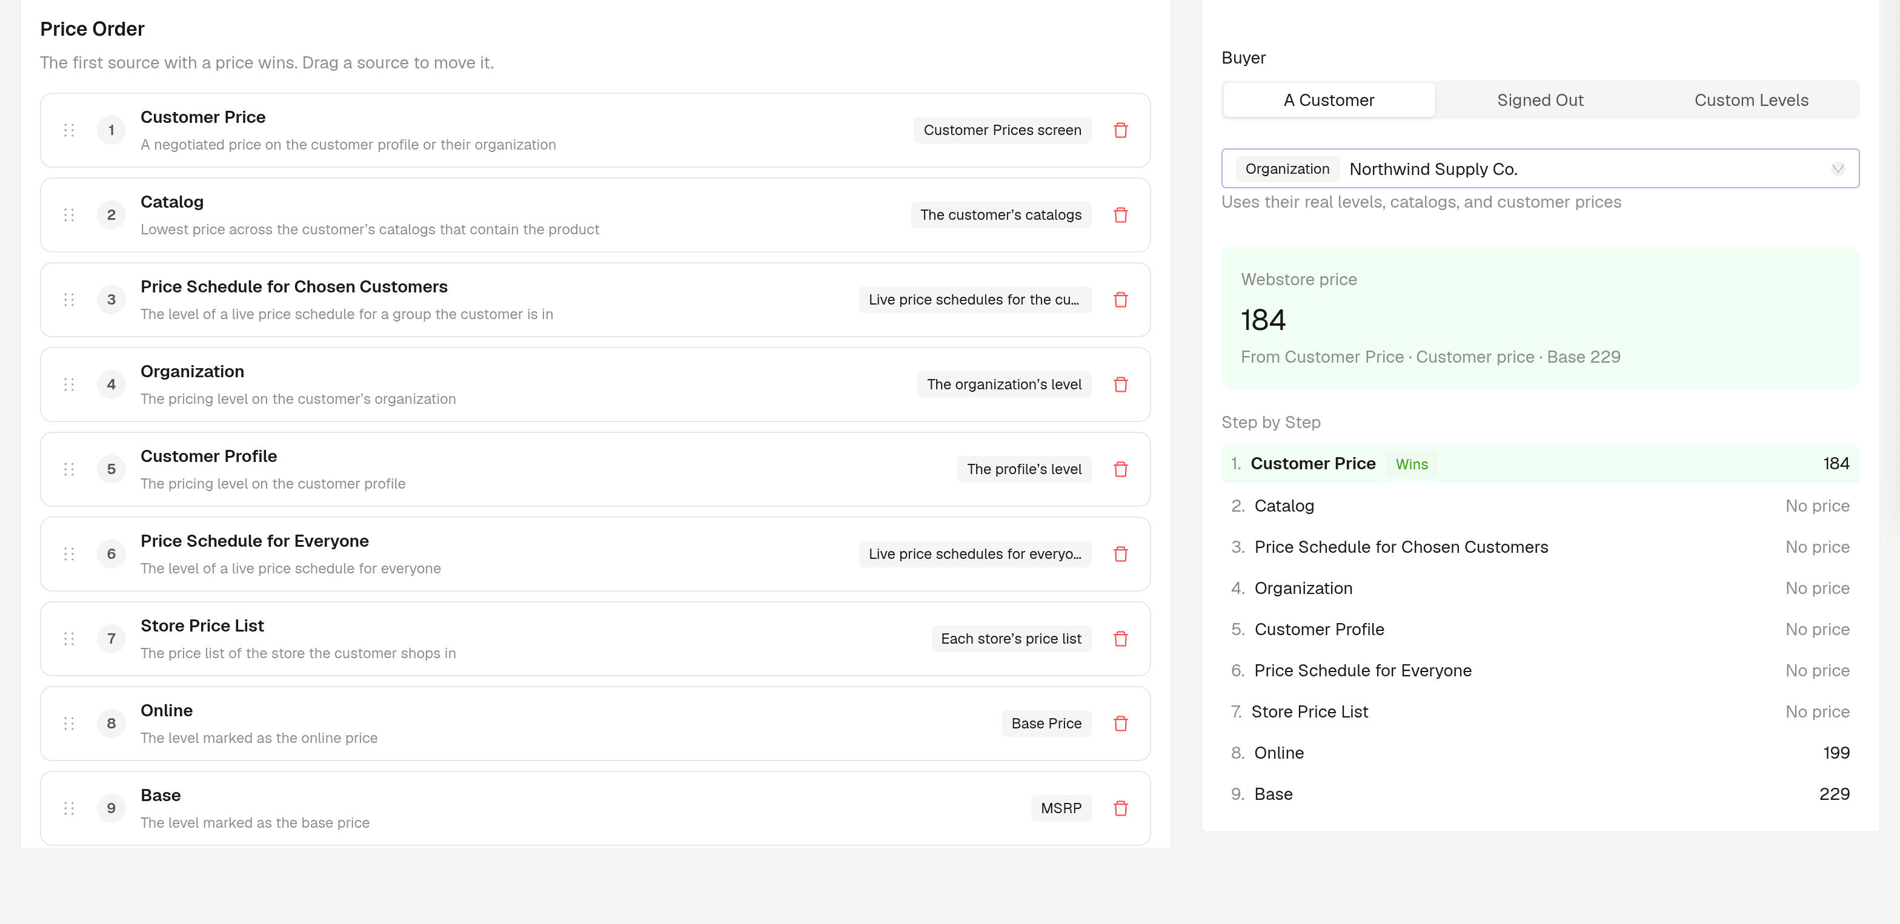Click drag handle for Base source
Image resolution: width=1900 pixels, height=924 pixels.
(x=68, y=808)
